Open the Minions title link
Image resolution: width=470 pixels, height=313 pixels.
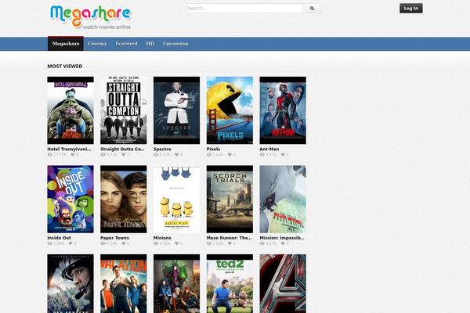click(162, 238)
